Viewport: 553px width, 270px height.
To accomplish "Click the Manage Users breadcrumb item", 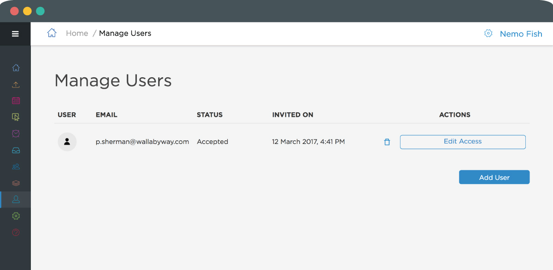I will 125,33.
